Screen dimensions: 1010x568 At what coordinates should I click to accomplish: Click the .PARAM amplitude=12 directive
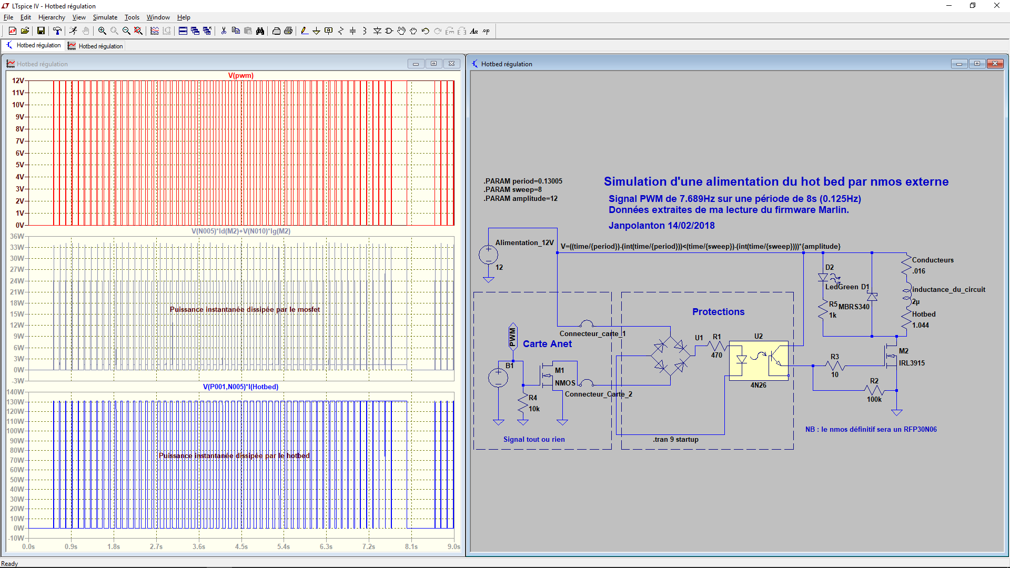(520, 199)
